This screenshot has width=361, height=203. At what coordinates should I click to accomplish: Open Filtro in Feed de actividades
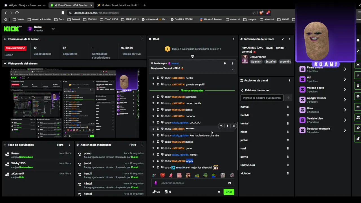pos(60,145)
